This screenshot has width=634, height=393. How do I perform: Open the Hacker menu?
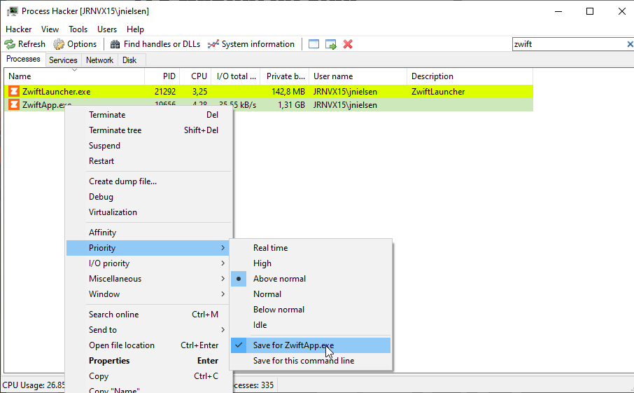click(19, 29)
